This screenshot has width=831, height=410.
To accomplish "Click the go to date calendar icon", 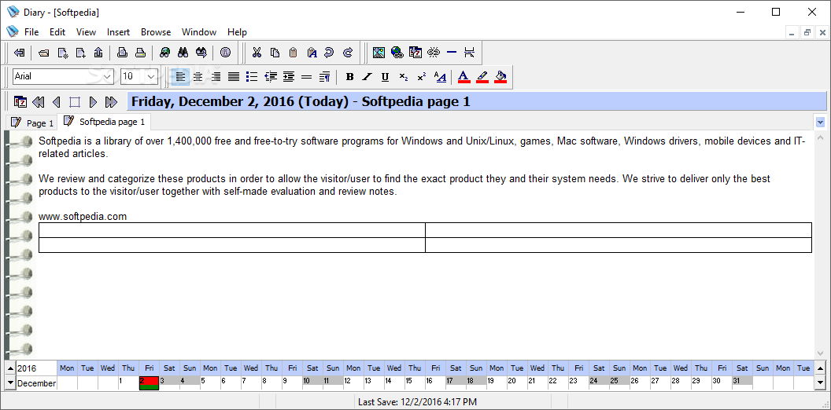I will click(x=20, y=101).
